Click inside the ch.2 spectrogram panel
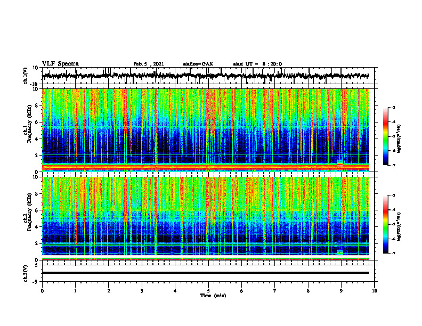 [x=206, y=218]
